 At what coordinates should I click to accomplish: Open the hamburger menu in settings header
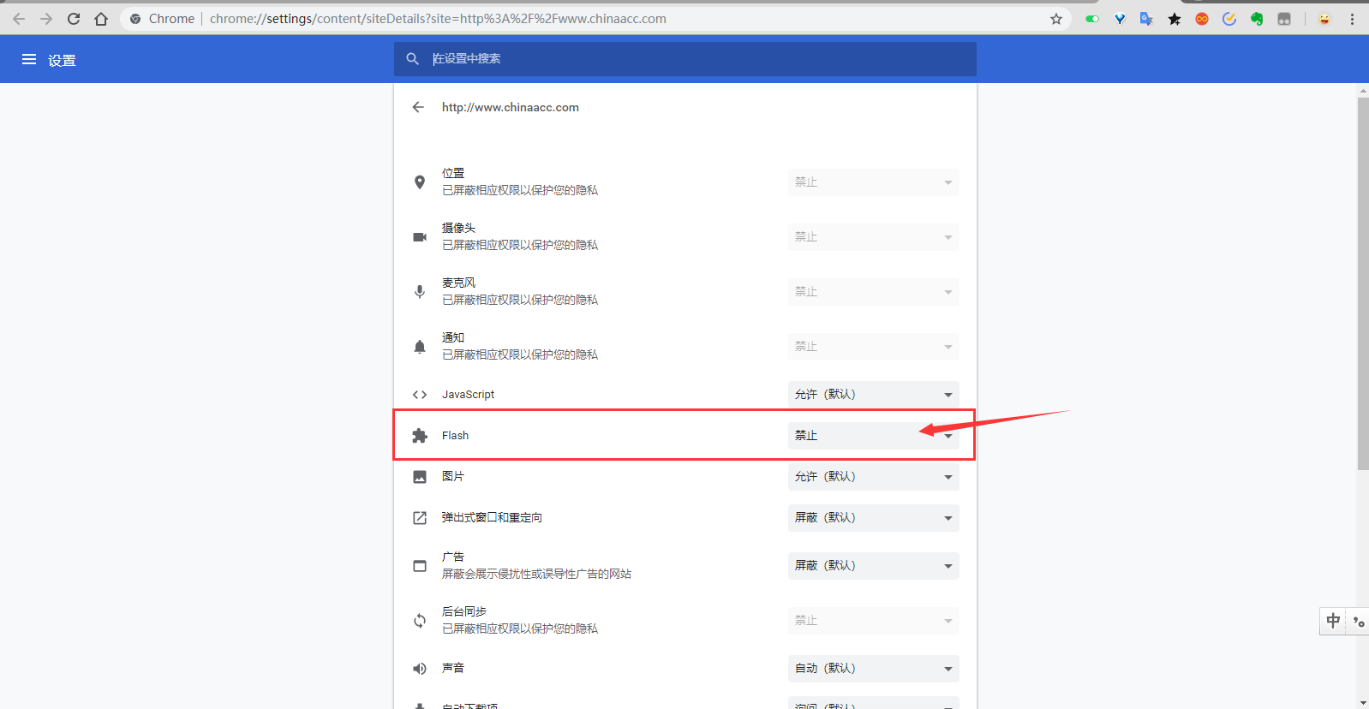click(x=29, y=60)
